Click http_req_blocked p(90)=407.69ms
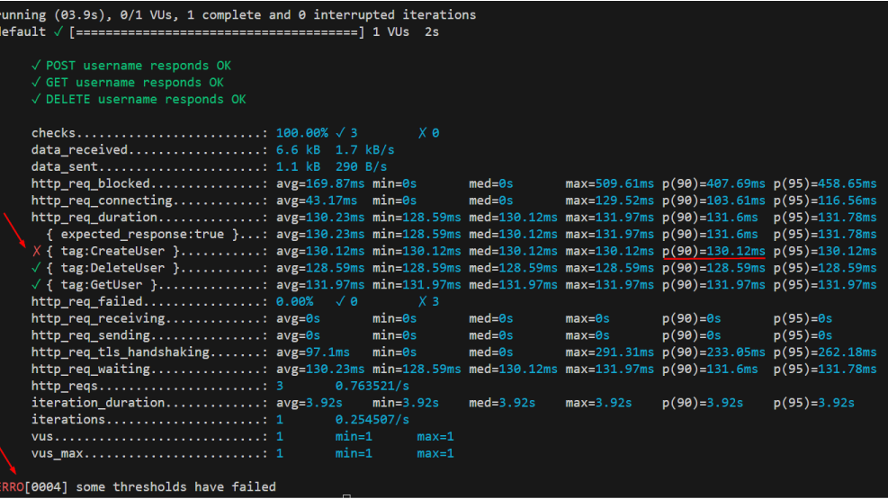Viewport: 888px width, 499px height. (x=713, y=184)
